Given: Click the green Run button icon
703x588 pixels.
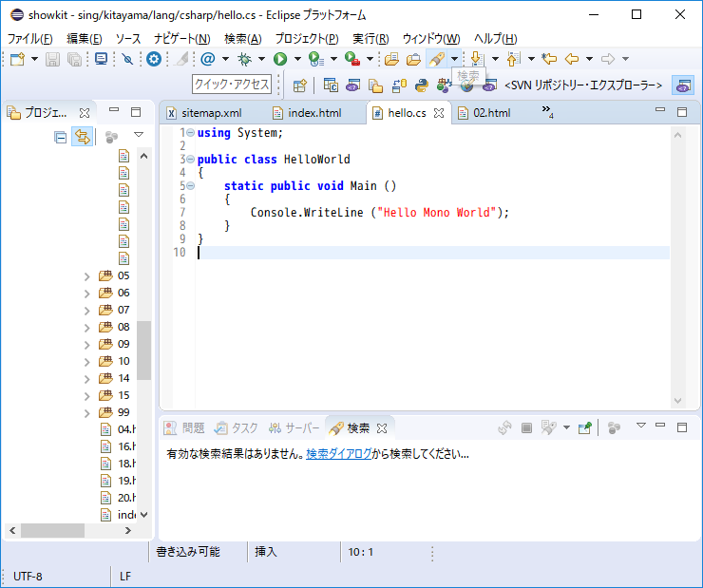Looking at the screenshot, I should point(280,59).
